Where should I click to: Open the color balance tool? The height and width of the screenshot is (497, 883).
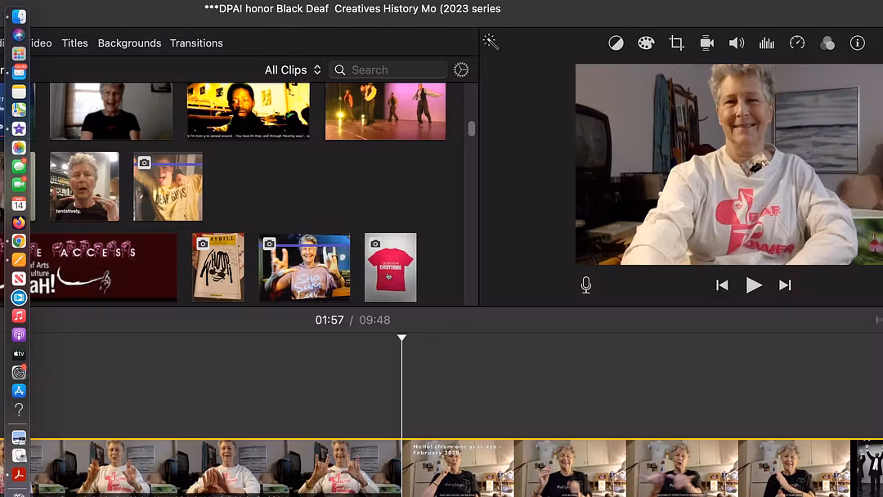pos(616,43)
